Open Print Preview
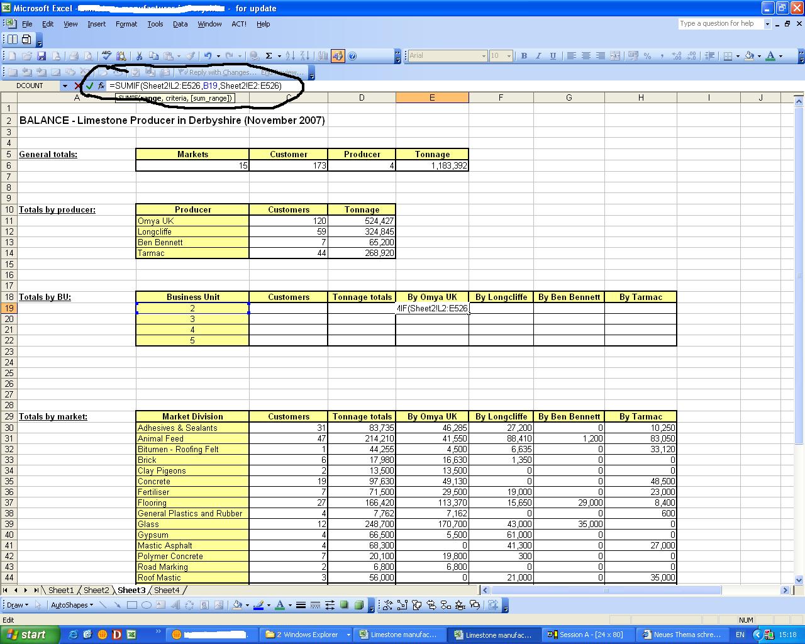The width and height of the screenshot is (805, 644). coord(89,56)
